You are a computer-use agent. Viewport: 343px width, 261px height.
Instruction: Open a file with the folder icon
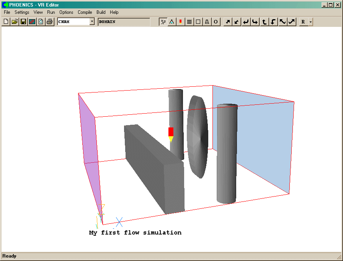[x=15, y=22]
